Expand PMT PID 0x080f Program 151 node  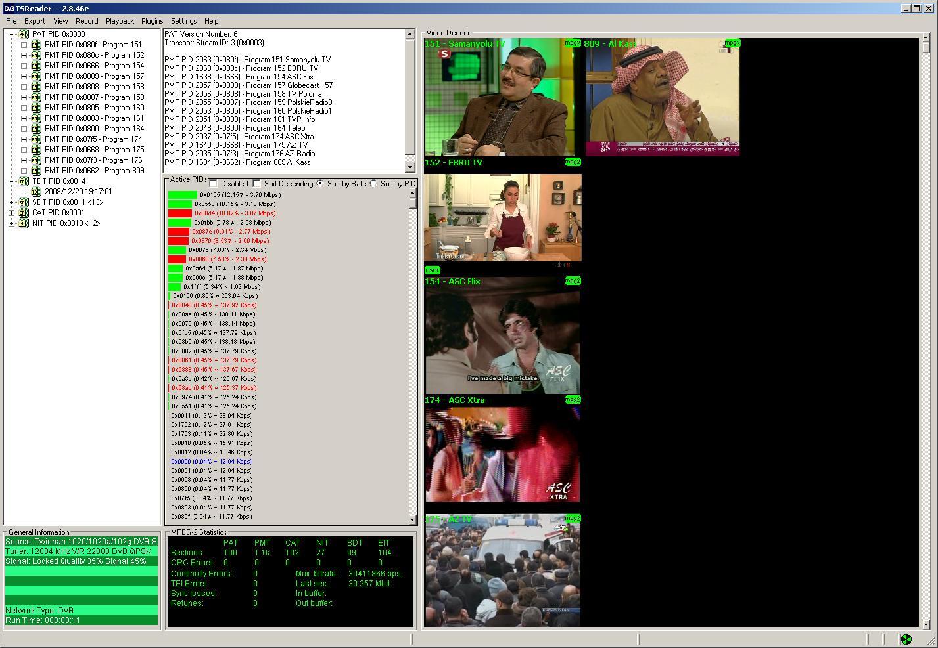[24, 45]
